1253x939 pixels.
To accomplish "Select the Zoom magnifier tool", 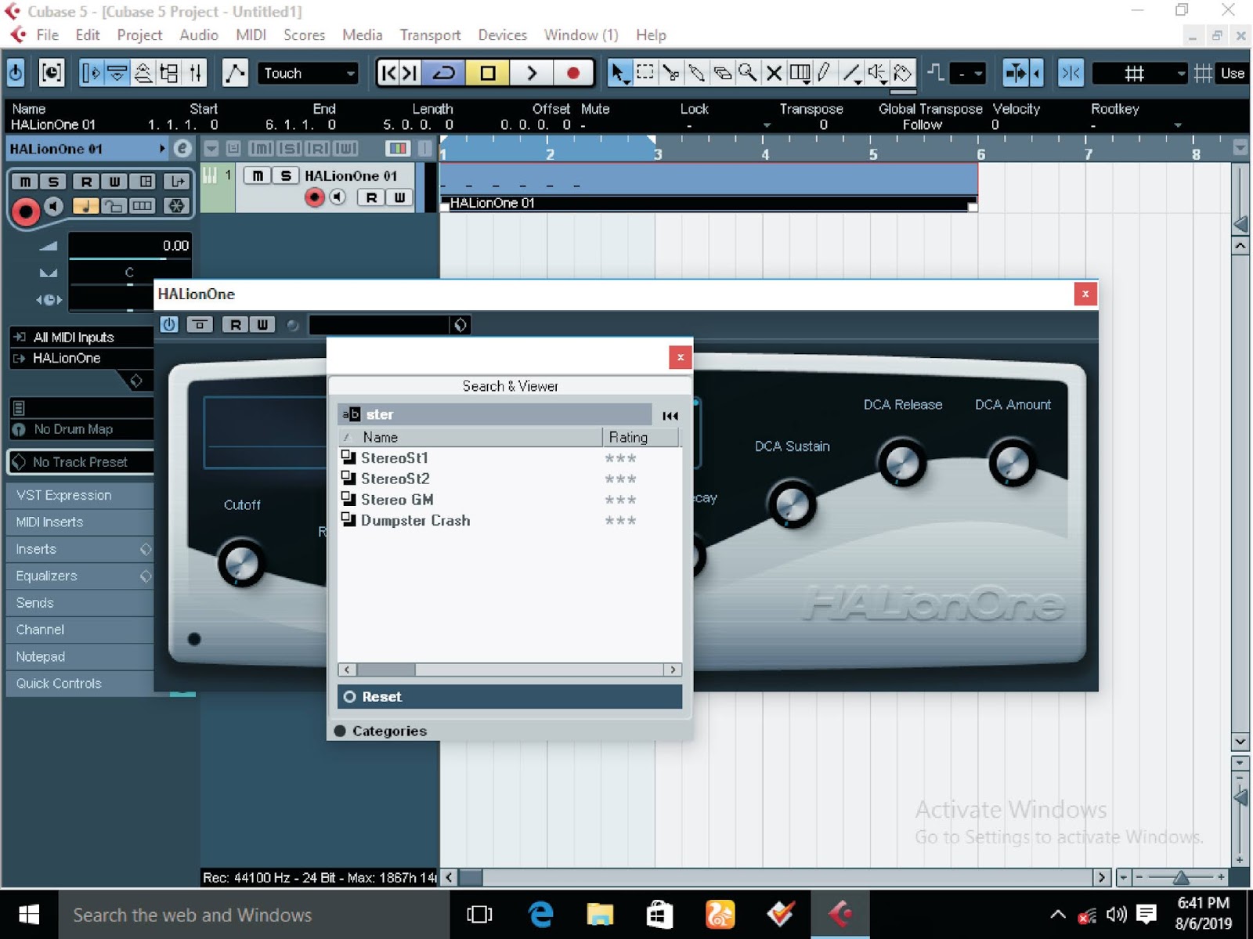I will (x=748, y=73).
